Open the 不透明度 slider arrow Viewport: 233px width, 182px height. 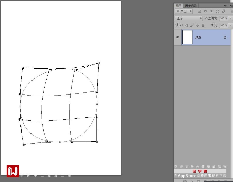coord(231,18)
